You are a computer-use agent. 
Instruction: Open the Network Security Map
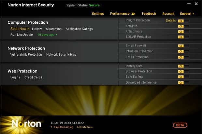tap(61, 55)
